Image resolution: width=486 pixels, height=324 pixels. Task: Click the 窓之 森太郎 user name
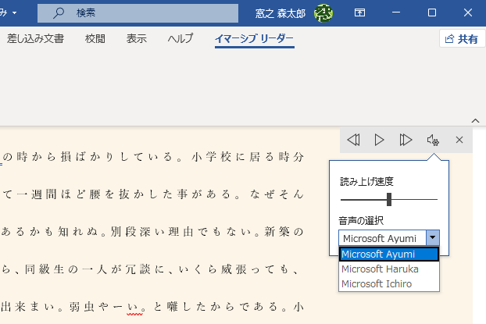281,13
